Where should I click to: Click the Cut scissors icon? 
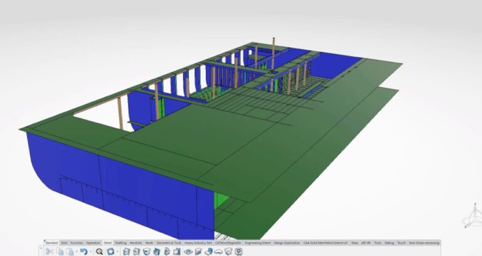click(49, 251)
